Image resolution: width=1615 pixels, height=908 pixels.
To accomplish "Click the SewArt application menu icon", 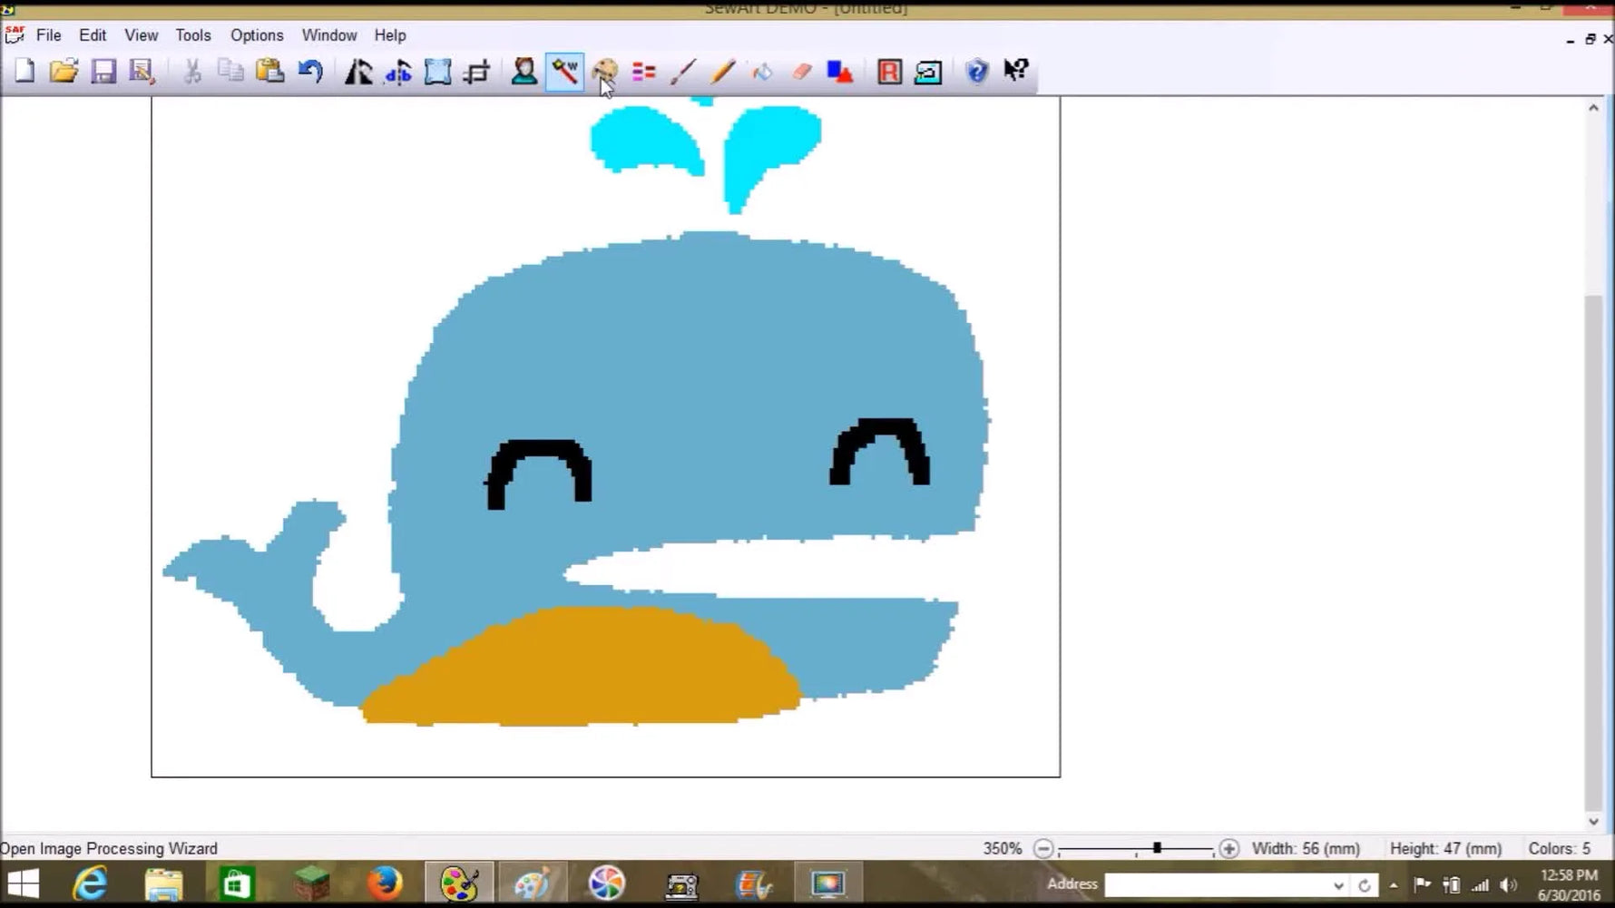I will point(15,35).
